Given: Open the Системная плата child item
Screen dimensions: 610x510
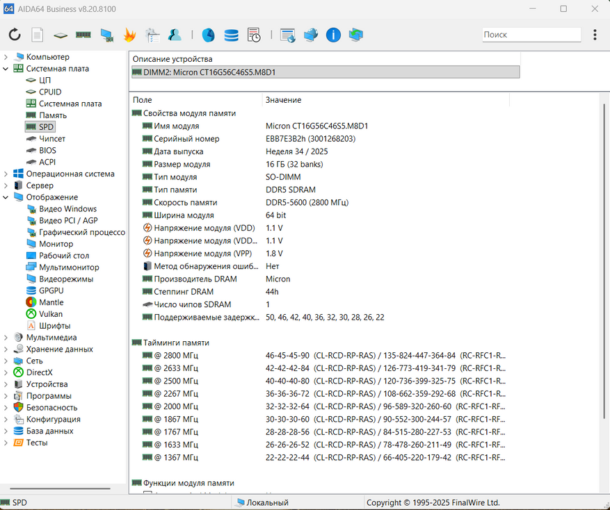Looking at the screenshot, I should pos(70,104).
